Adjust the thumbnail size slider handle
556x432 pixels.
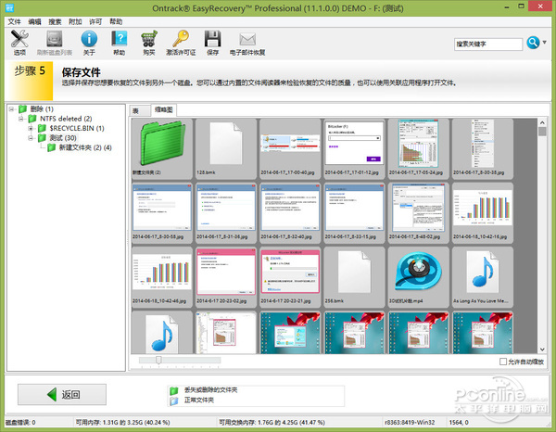158,361
